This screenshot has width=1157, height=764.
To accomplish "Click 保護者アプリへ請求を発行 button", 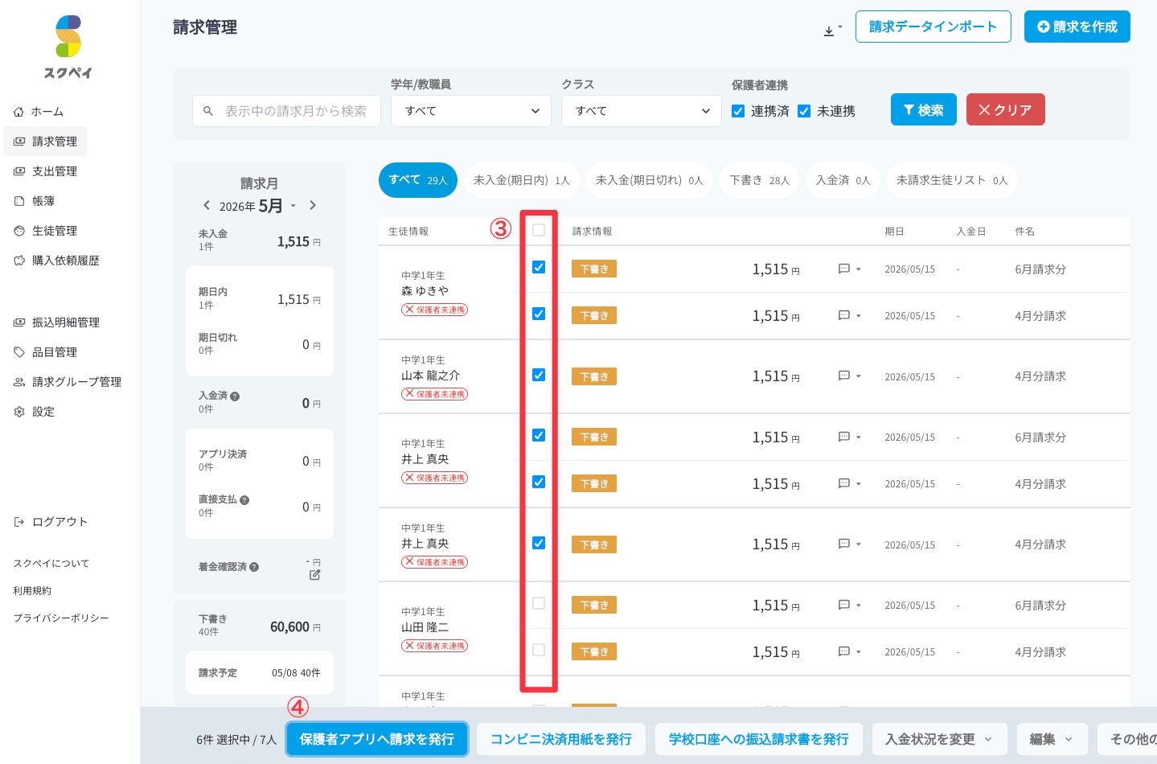I will (x=377, y=739).
